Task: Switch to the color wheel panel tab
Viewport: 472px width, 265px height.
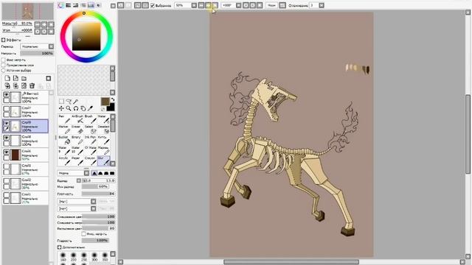Action: 61,5
